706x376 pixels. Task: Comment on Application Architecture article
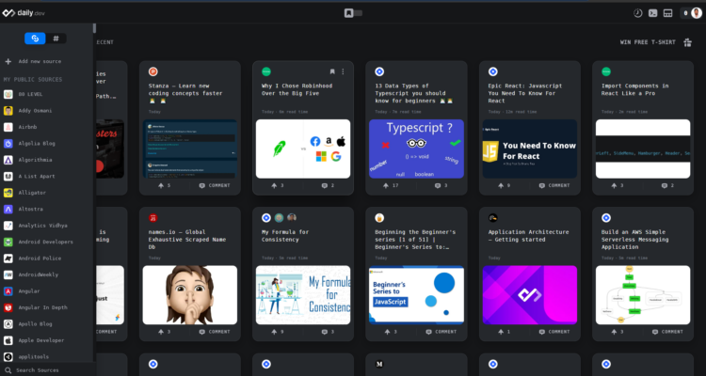[x=554, y=332]
